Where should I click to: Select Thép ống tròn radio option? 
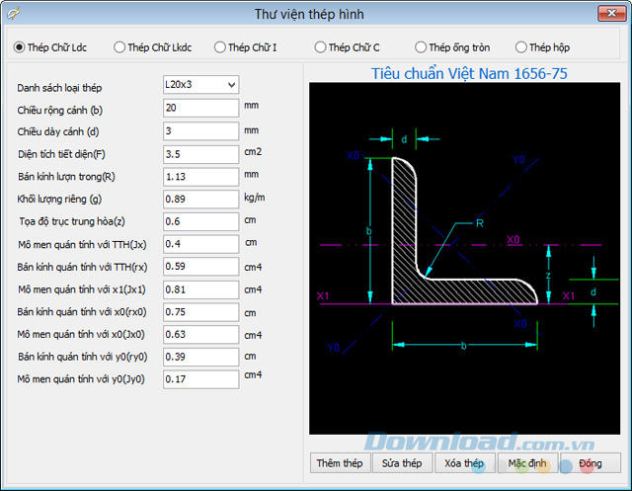[x=421, y=47]
